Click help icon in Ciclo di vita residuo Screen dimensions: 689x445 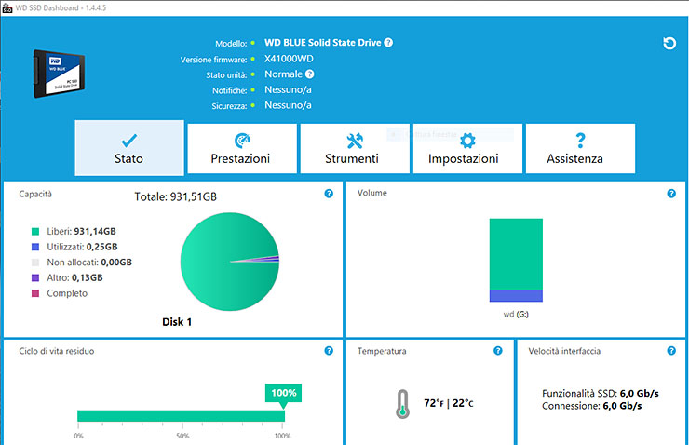tap(329, 351)
